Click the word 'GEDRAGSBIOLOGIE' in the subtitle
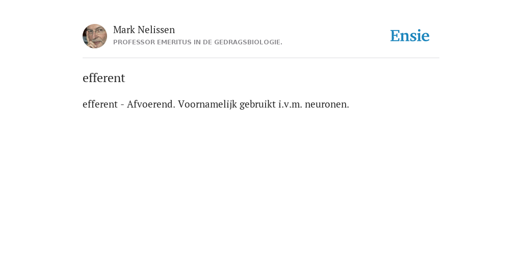Screen dimensions: 522x261 click(x=248, y=42)
